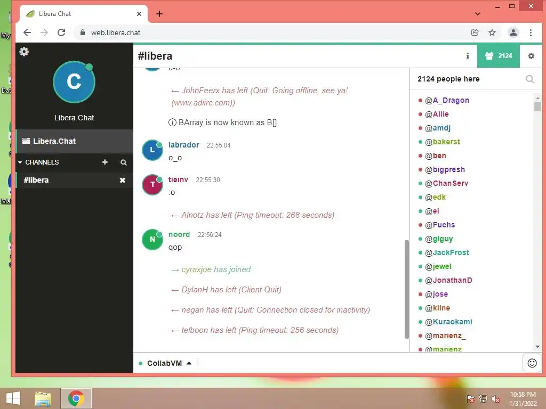Toggle the 2124 user list button
Screen dimensions: 546x409
(499, 55)
